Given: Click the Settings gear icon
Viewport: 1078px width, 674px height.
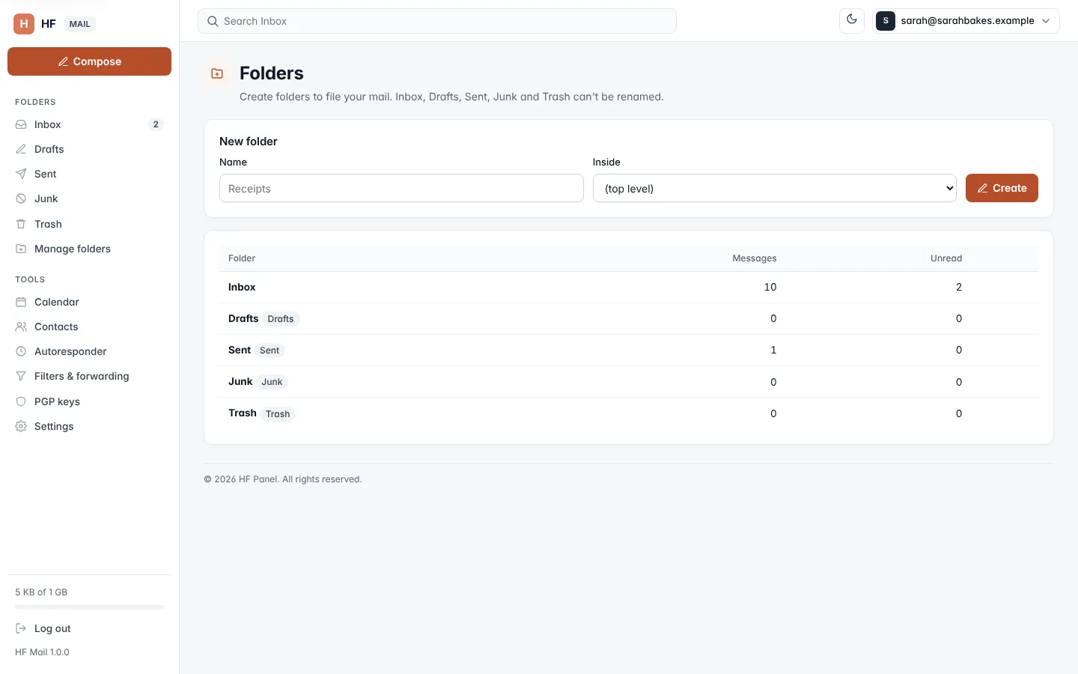Looking at the screenshot, I should [21, 426].
